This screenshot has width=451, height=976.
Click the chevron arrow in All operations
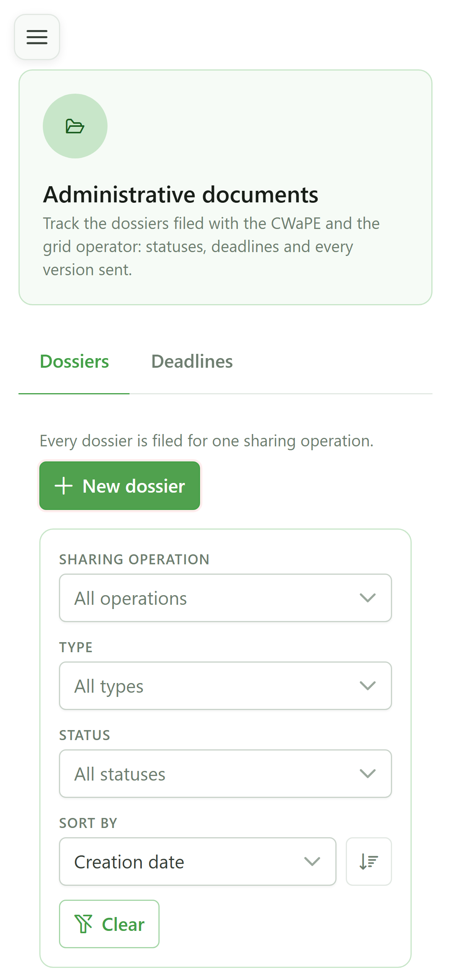(367, 598)
